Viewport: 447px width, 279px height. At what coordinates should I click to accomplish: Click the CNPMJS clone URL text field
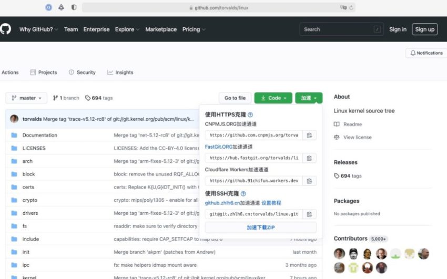tap(253, 135)
